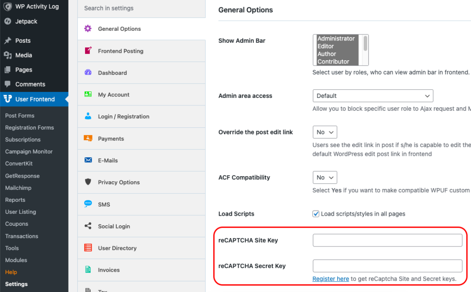This screenshot has height=292, width=471.
Task: Click the My Account card icon
Action: pos(88,94)
